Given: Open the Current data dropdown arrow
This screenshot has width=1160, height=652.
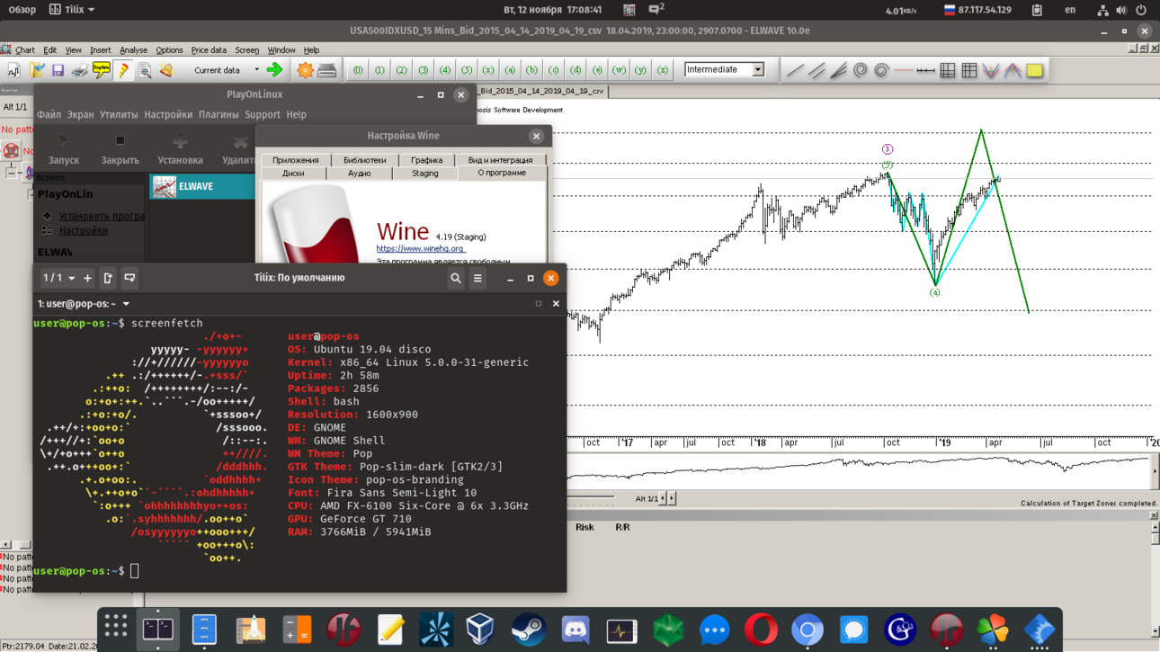Looking at the screenshot, I should click(256, 70).
